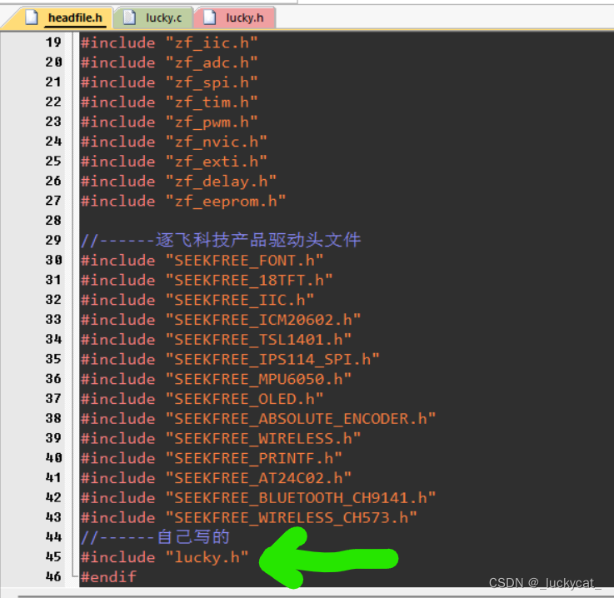Image resolution: width=614 pixels, height=598 pixels.
Task: Click the "SEEKFREE_WIRELESS.h" include line
Action: (x=221, y=438)
